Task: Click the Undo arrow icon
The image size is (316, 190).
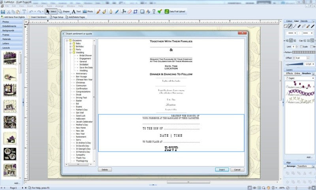Action: tap(31, 12)
